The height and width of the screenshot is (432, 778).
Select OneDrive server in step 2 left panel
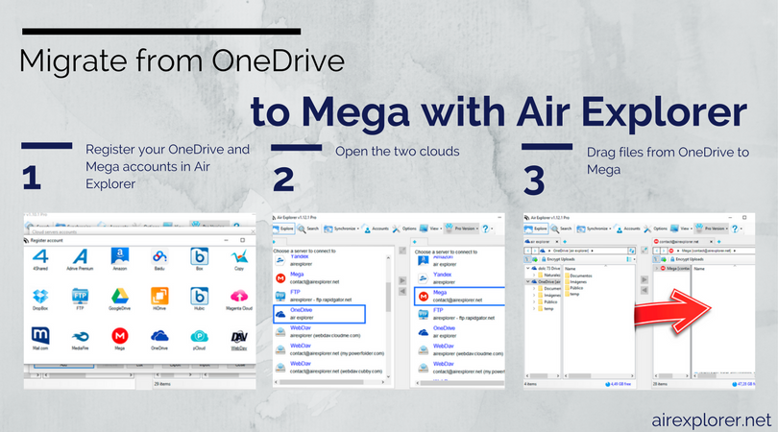point(319,314)
